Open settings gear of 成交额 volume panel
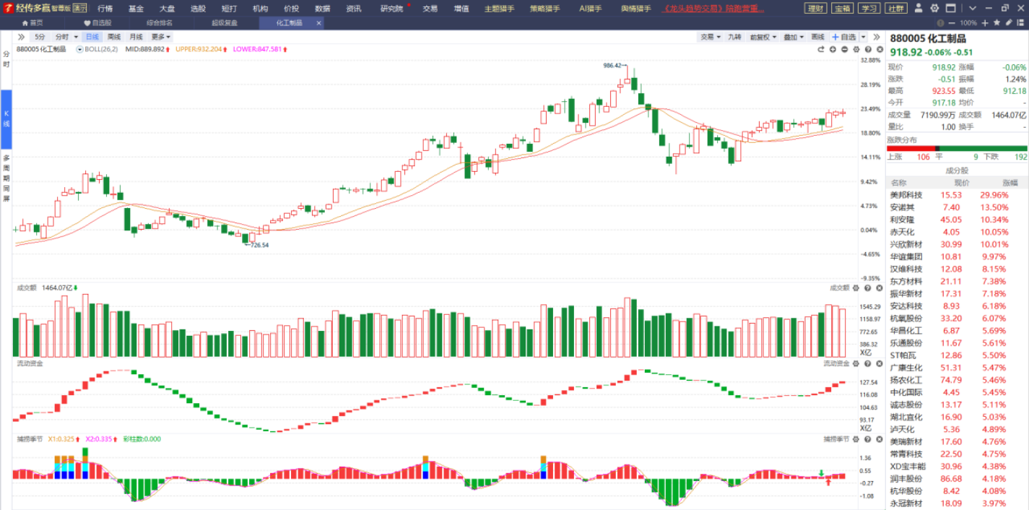 [856, 288]
